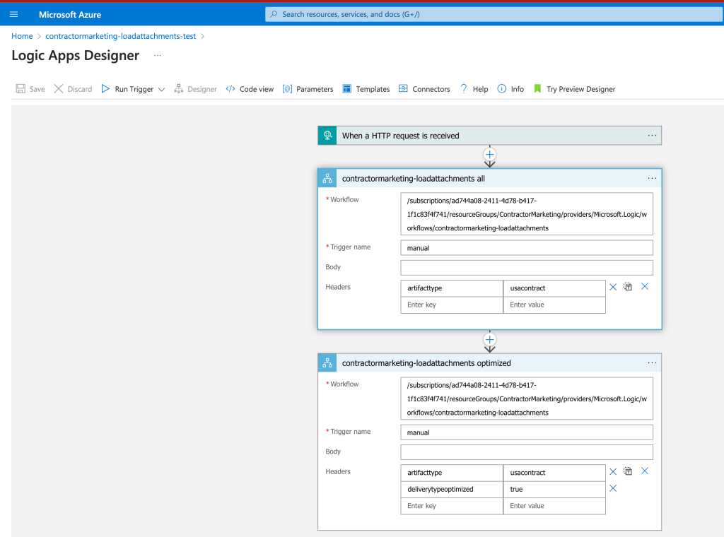The height and width of the screenshot is (537, 724).
Task: Switch headers to text mode in optimized action
Action: click(628, 471)
